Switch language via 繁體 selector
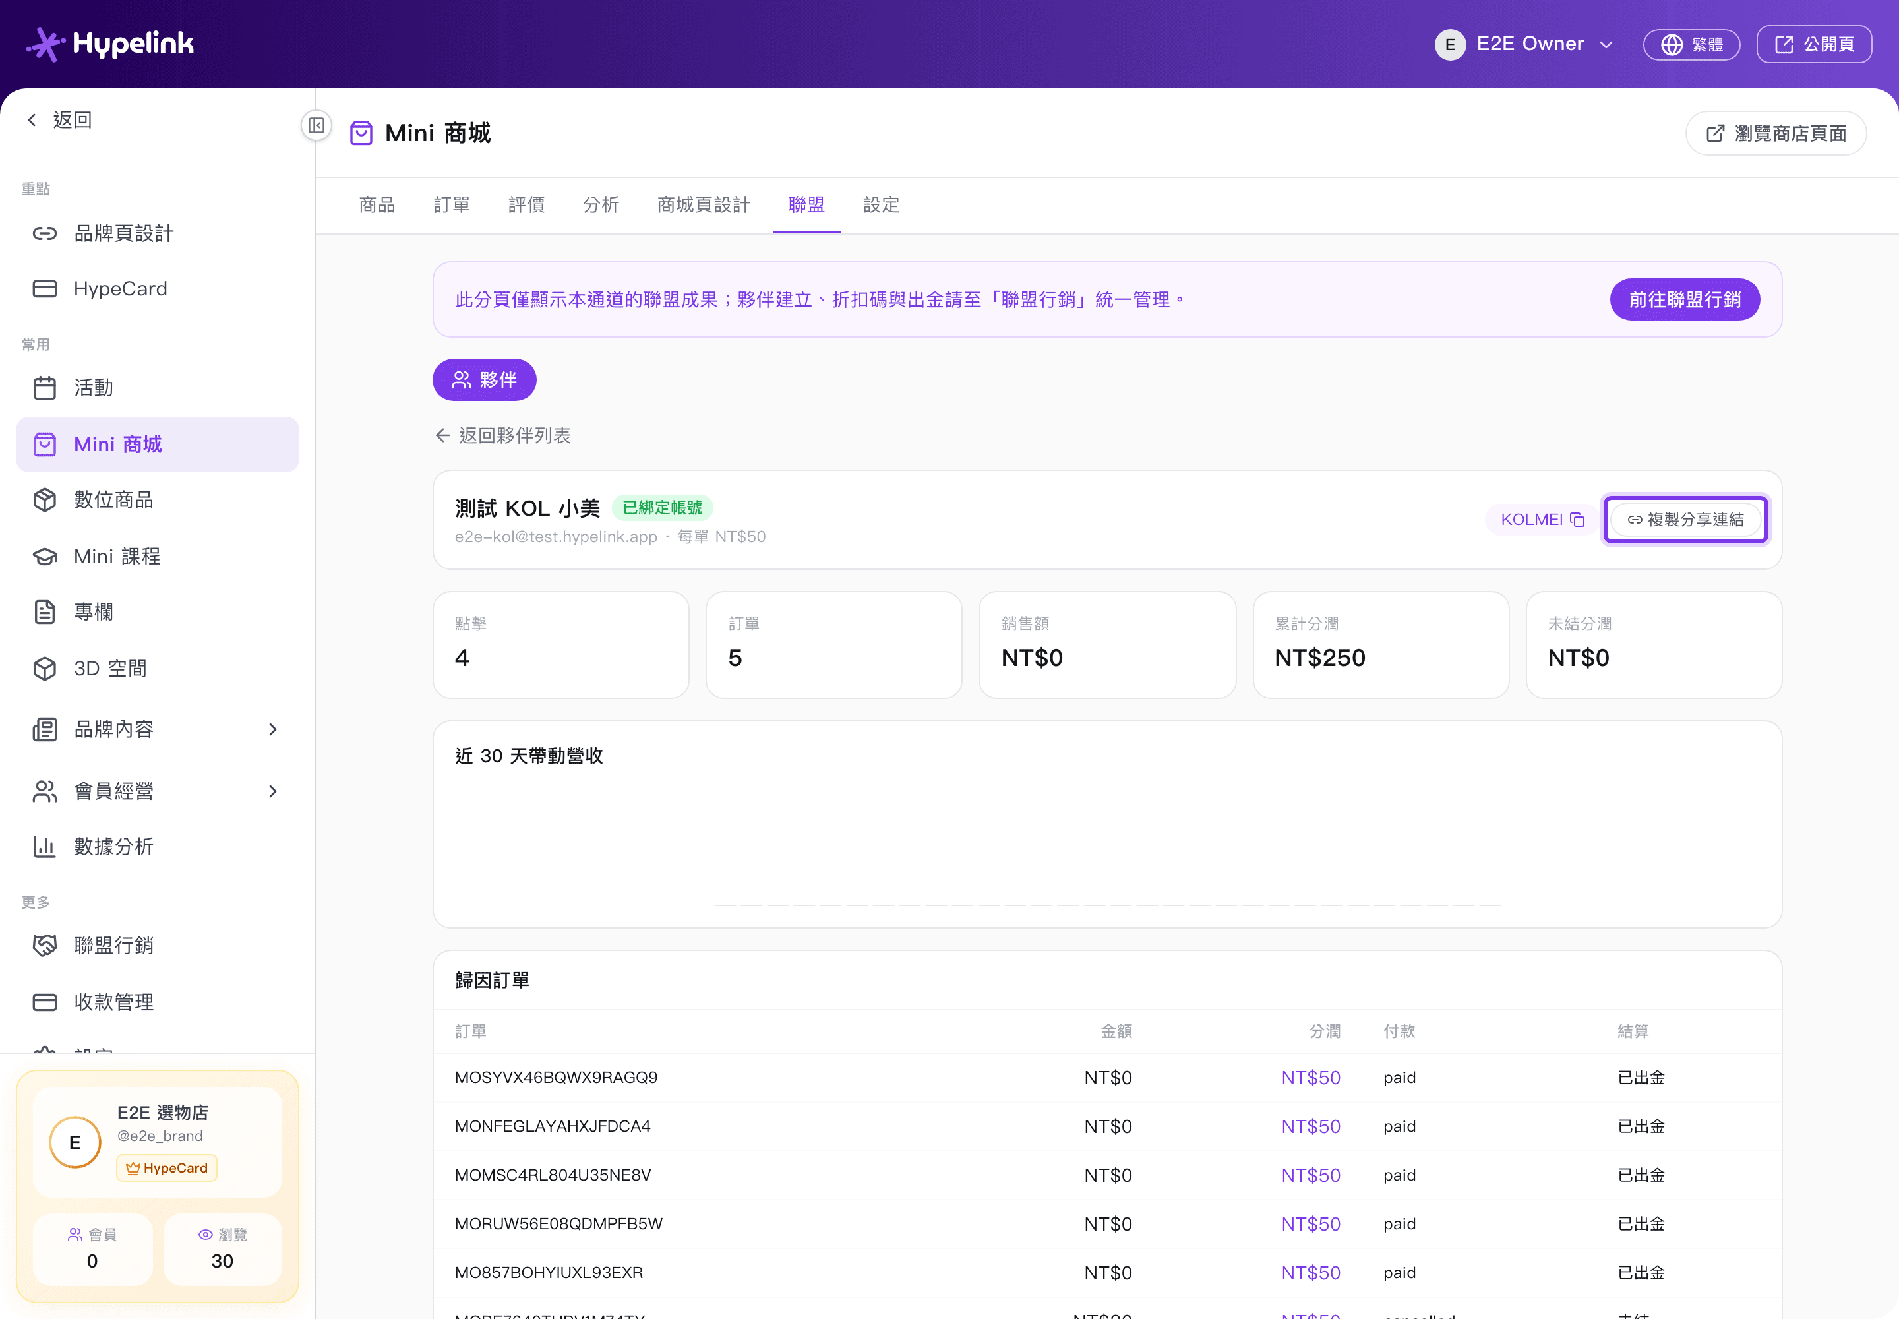 [1691, 44]
